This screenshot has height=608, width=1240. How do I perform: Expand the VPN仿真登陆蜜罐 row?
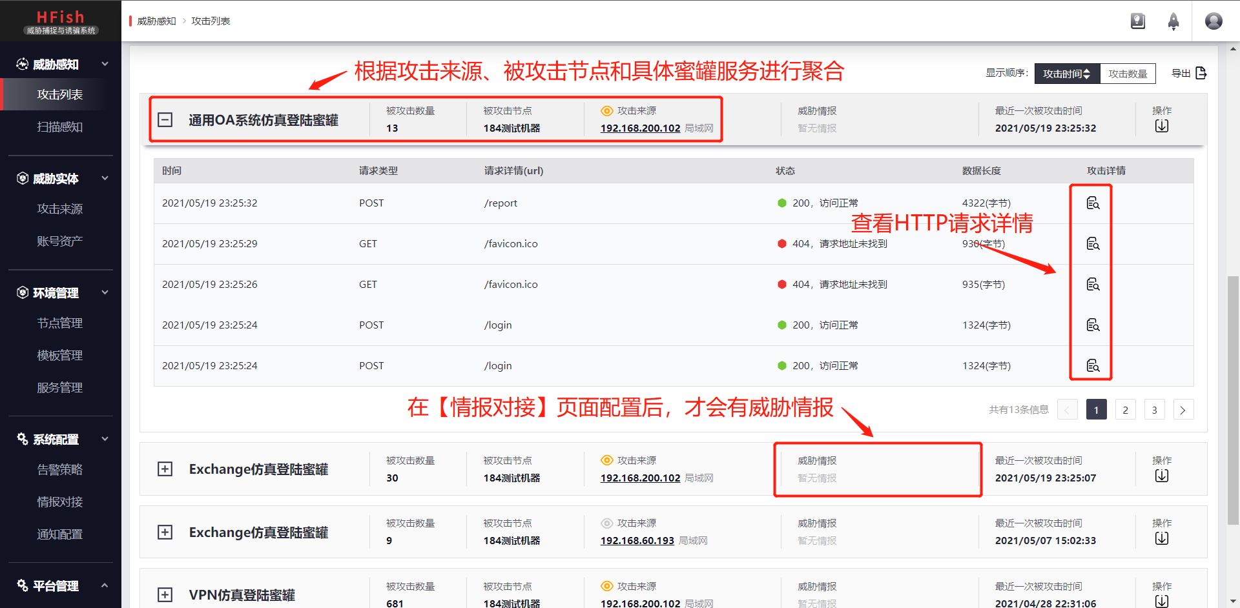[x=165, y=595]
